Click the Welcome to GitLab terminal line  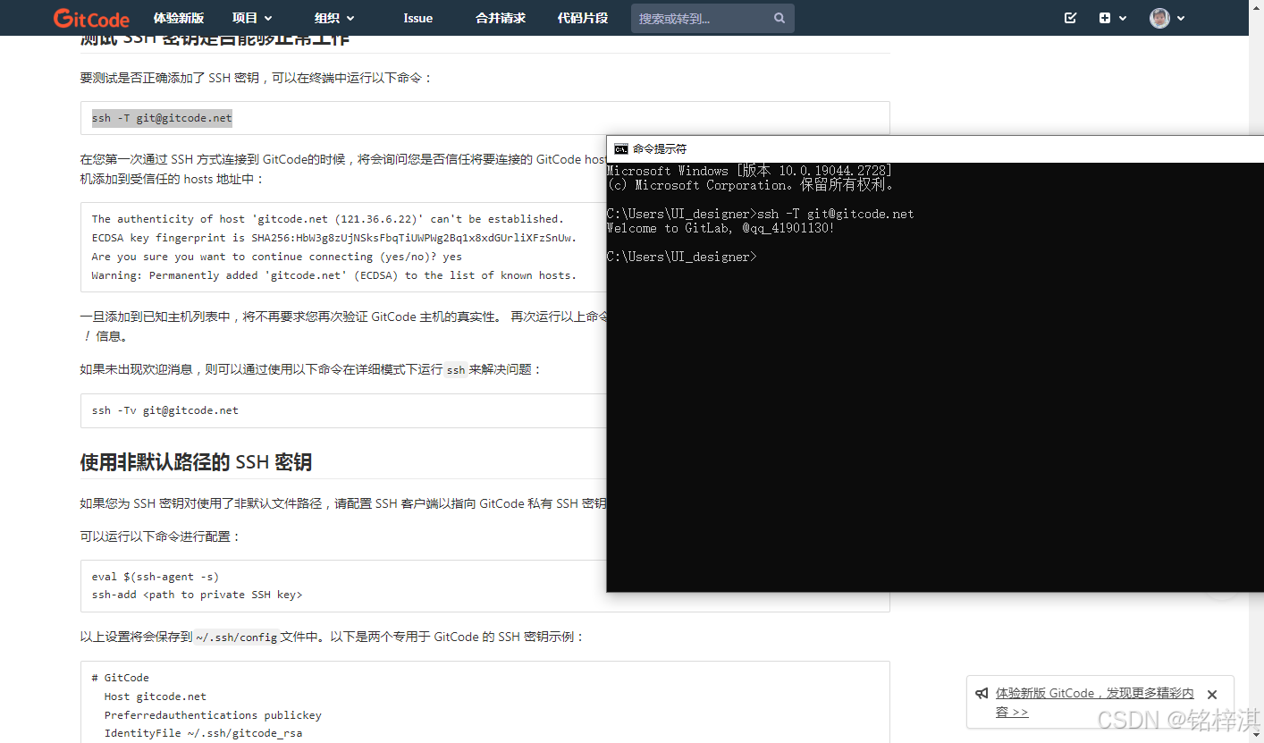pyautogui.click(x=720, y=229)
